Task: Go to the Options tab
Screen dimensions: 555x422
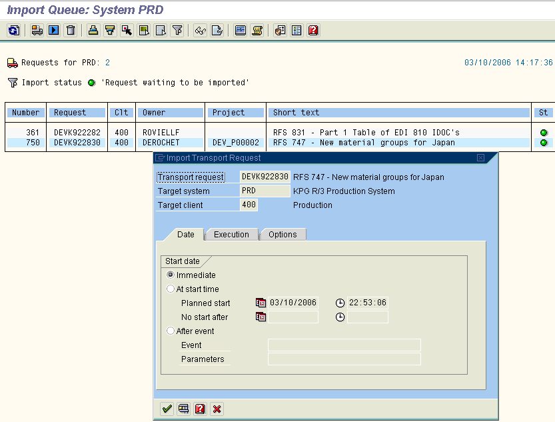Action: pos(282,235)
